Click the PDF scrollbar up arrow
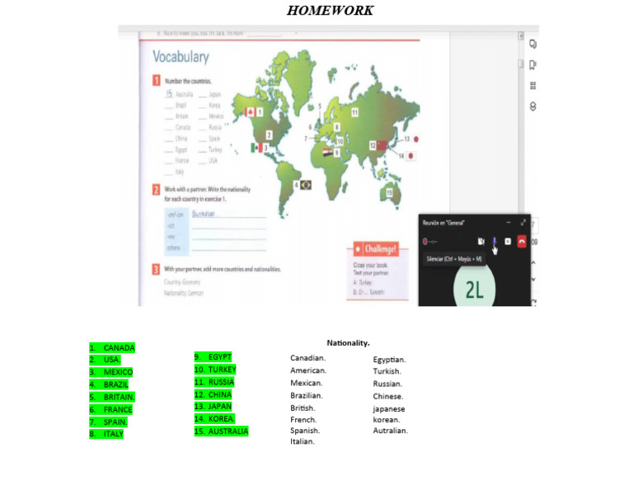633x490 pixels. pyautogui.click(x=521, y=36)
